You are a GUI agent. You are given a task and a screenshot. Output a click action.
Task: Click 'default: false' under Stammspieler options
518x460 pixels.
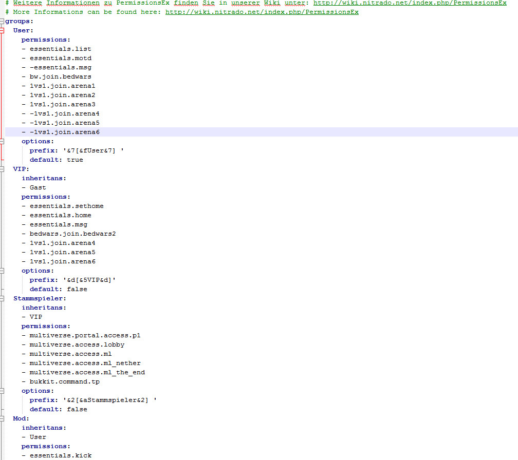tap(59, 409)
